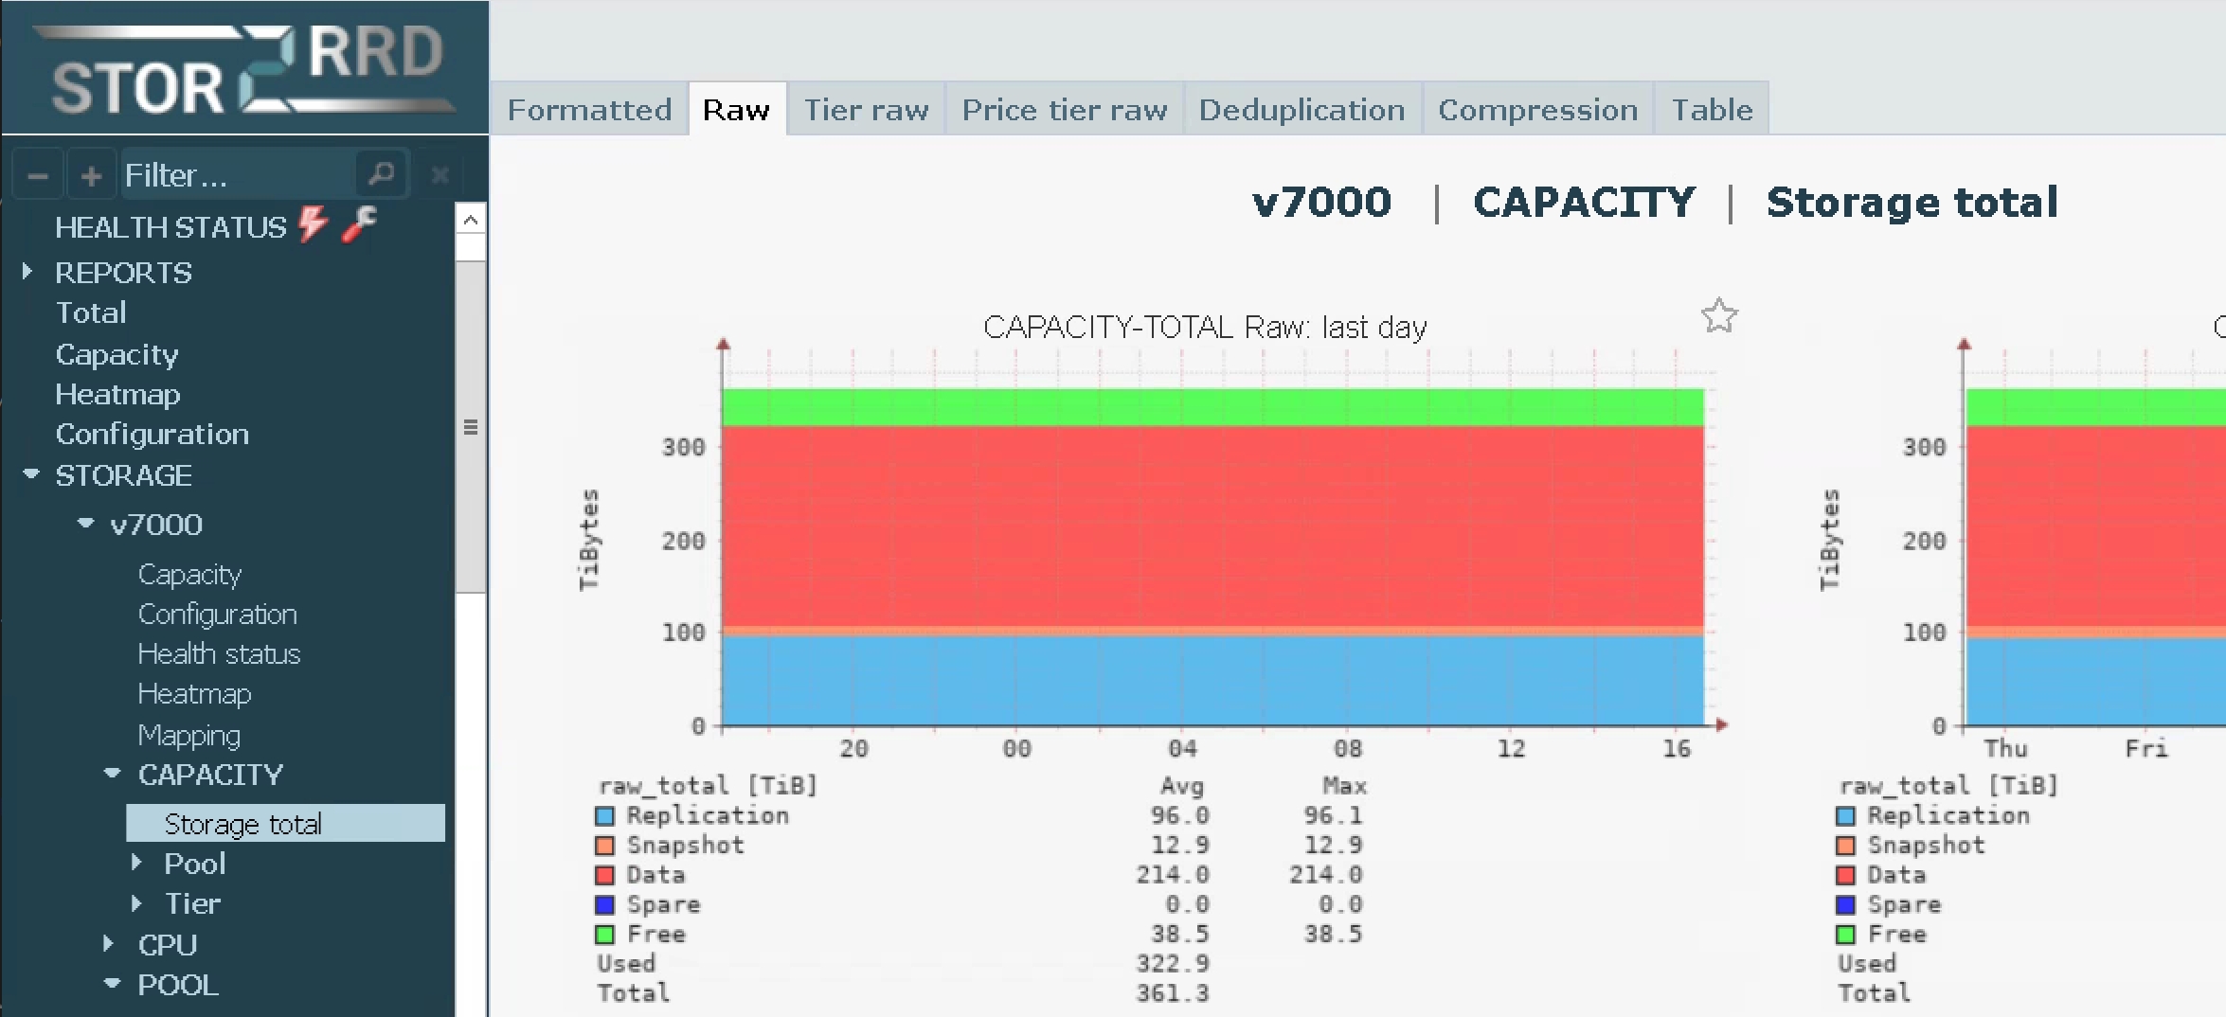Click the v7000 tree label
This screenshot has width=2226, height=1017.
pyautogui.click(x=155, y=525)
